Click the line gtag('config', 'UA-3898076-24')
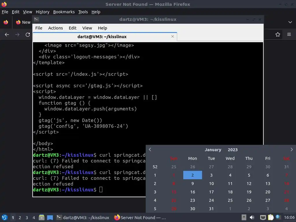Image resolution: width=296 pixels, height=222 pixels. [x=83, y=126]
